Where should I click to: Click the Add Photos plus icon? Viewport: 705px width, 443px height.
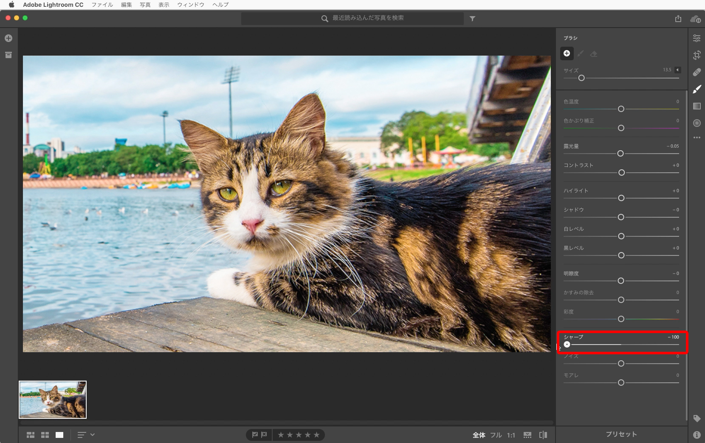pos(8,38)
